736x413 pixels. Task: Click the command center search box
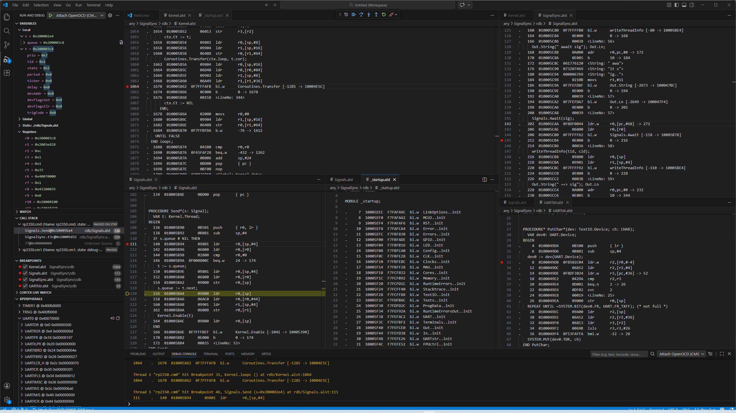pos(368,5)
